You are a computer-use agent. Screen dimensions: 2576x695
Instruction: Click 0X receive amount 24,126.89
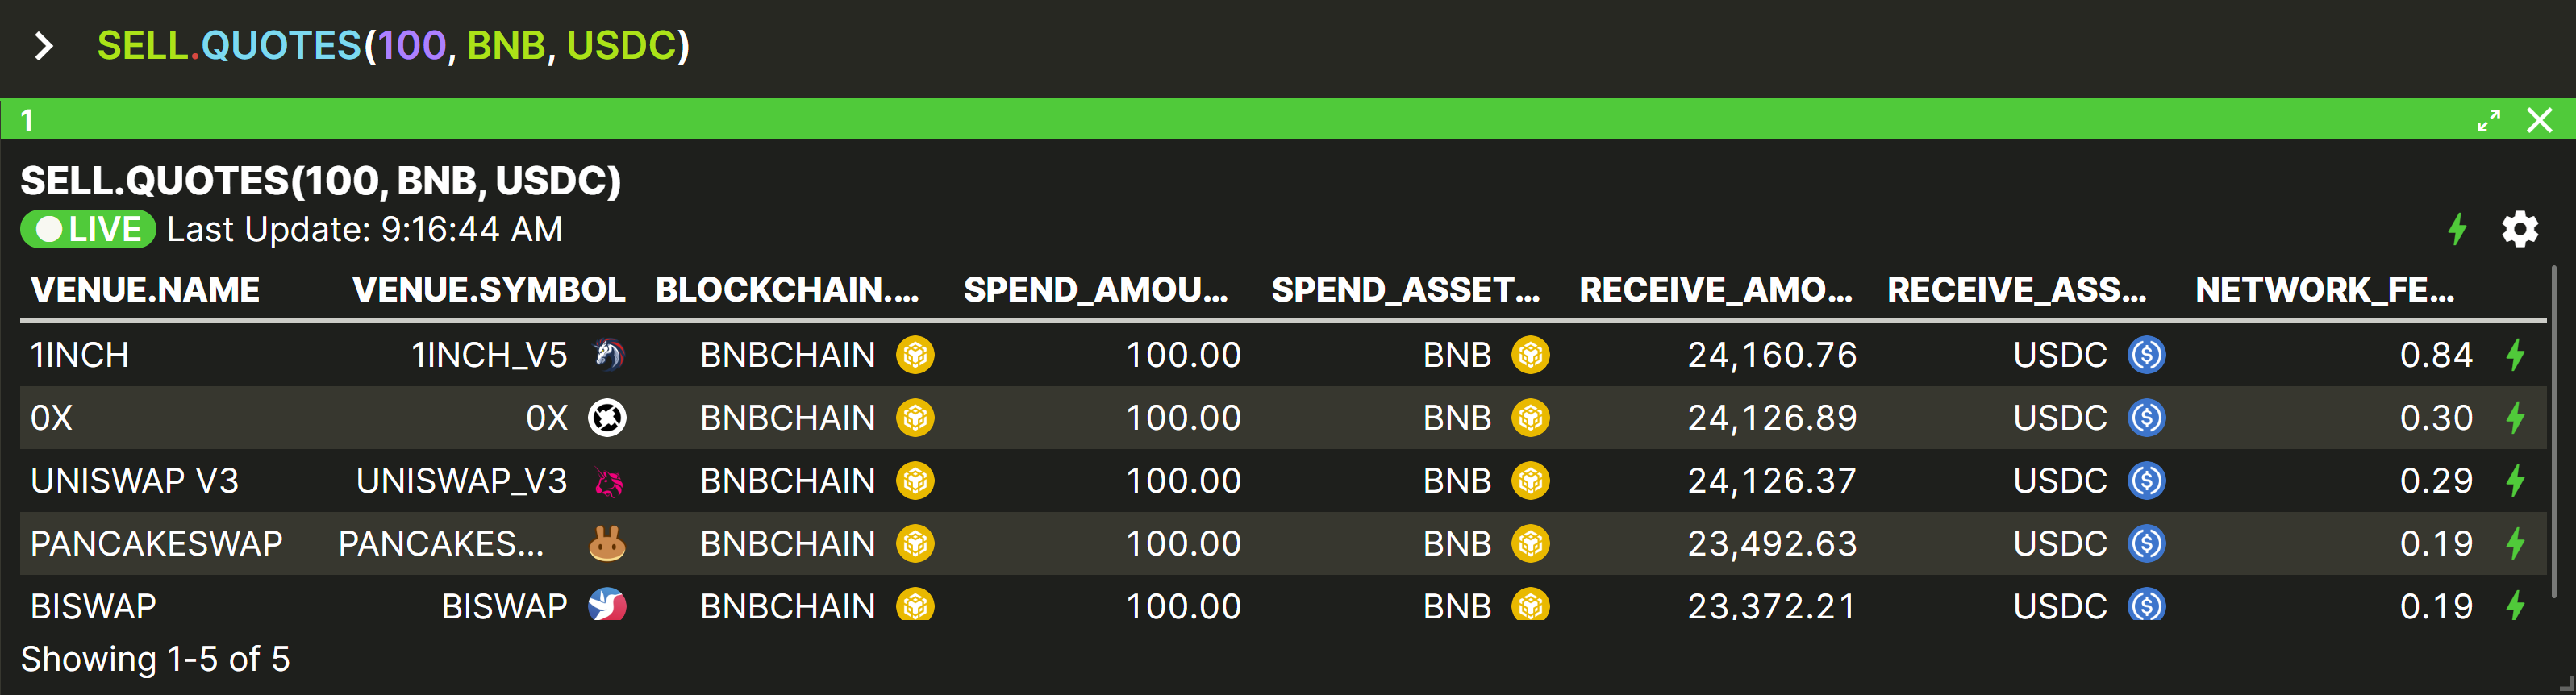(x=1772, y=418)
